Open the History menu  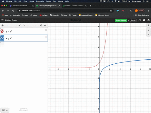pos(31,1)
